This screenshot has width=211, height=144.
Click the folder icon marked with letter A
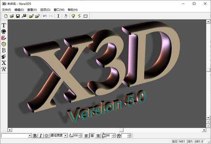31,16
